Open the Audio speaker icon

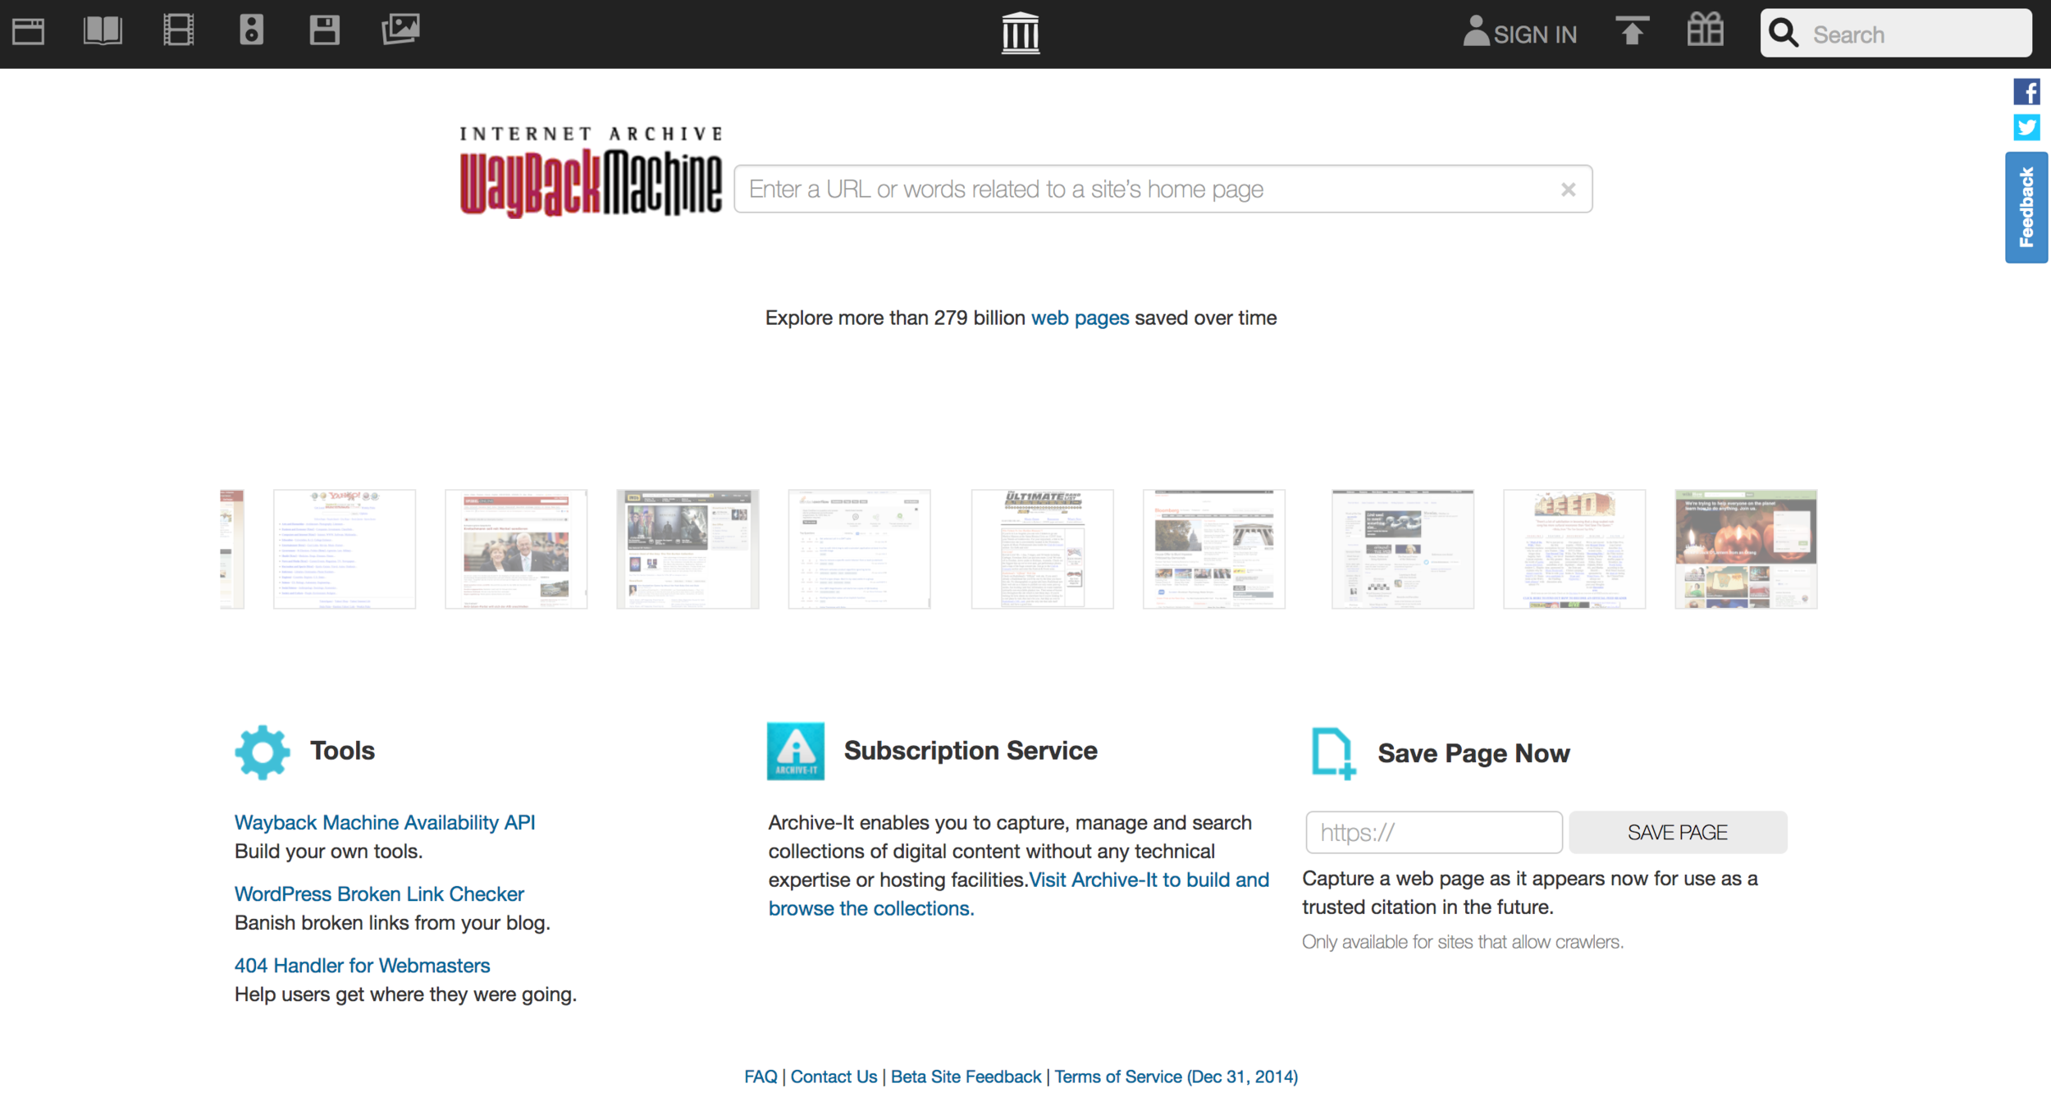251,31
